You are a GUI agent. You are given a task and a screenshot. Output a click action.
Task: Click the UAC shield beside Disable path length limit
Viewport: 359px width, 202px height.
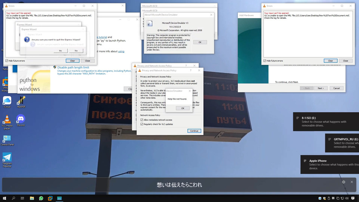pyautogui.click(x=55, y=67)
